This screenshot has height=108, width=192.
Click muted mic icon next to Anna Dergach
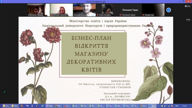tap(97, 15)
